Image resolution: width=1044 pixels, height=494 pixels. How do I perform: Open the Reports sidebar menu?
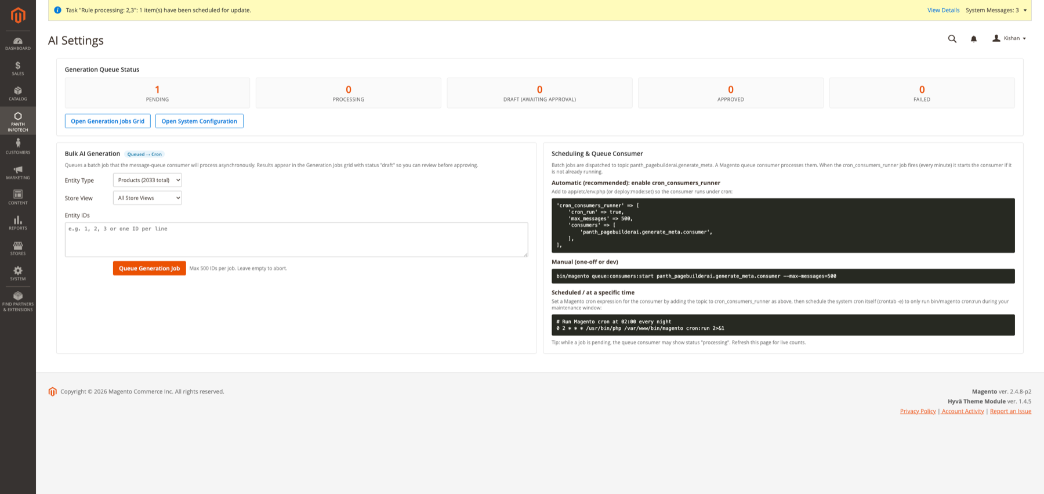[x=18, y=223]
